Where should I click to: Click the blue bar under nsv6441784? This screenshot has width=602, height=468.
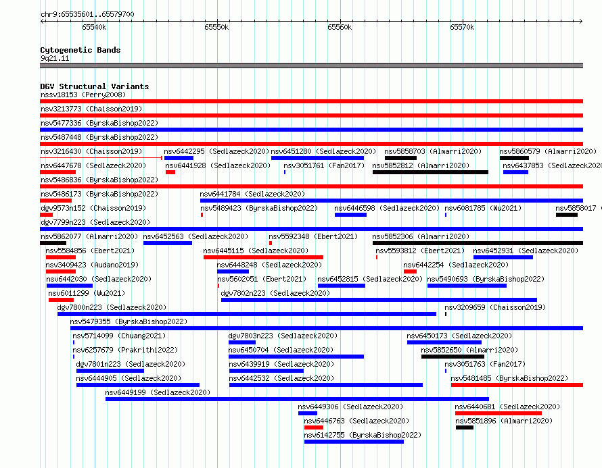pos(392,201)
